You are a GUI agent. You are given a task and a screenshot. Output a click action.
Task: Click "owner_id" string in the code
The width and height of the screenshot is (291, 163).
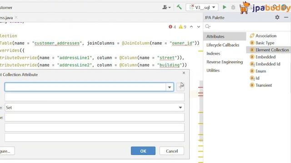(x=182, y=43)
